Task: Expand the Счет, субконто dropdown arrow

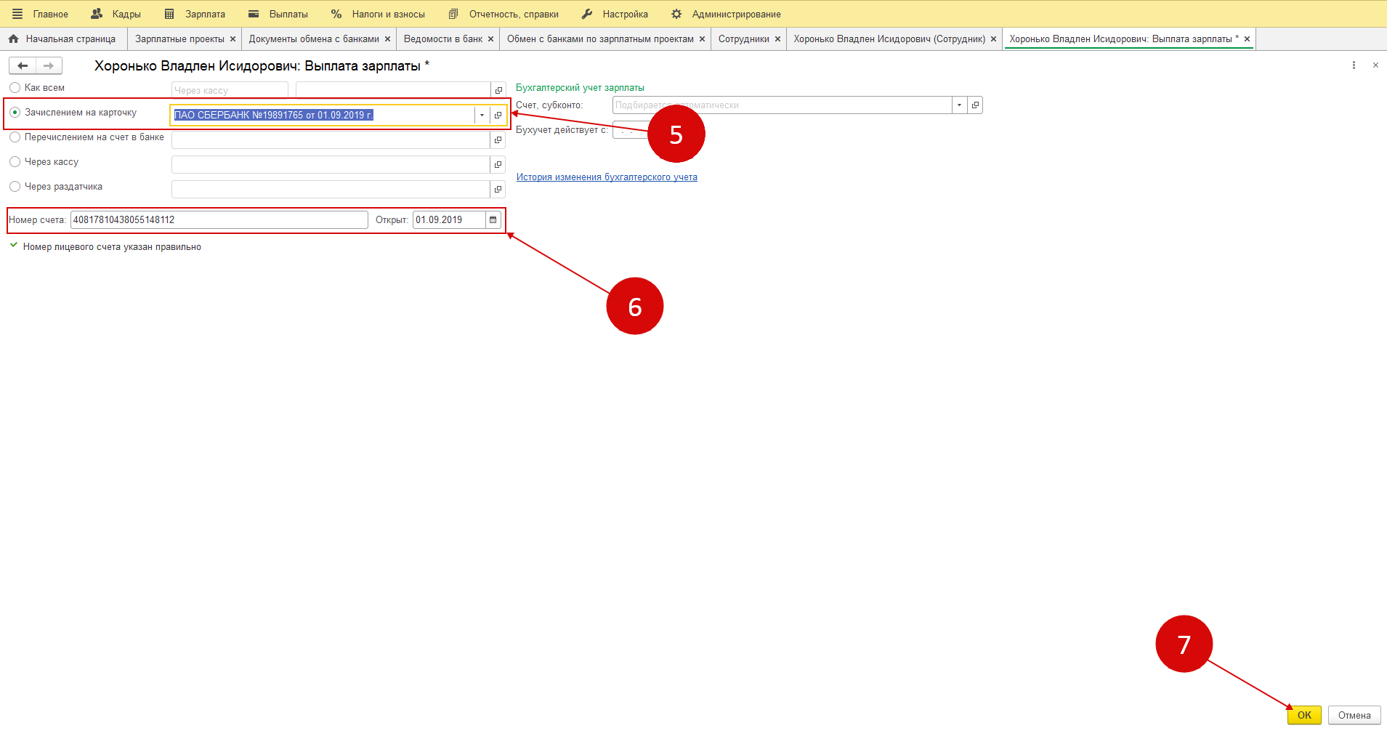Action: tap(959, 105)
